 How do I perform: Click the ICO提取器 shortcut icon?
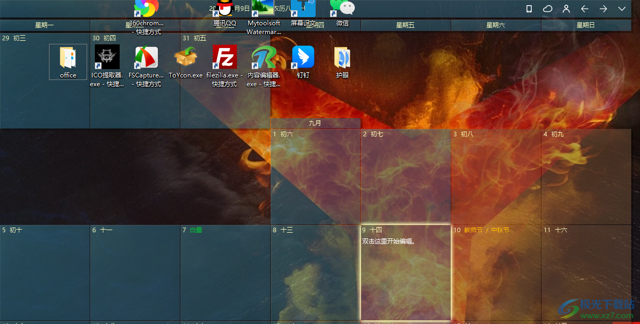coord(107,57)
